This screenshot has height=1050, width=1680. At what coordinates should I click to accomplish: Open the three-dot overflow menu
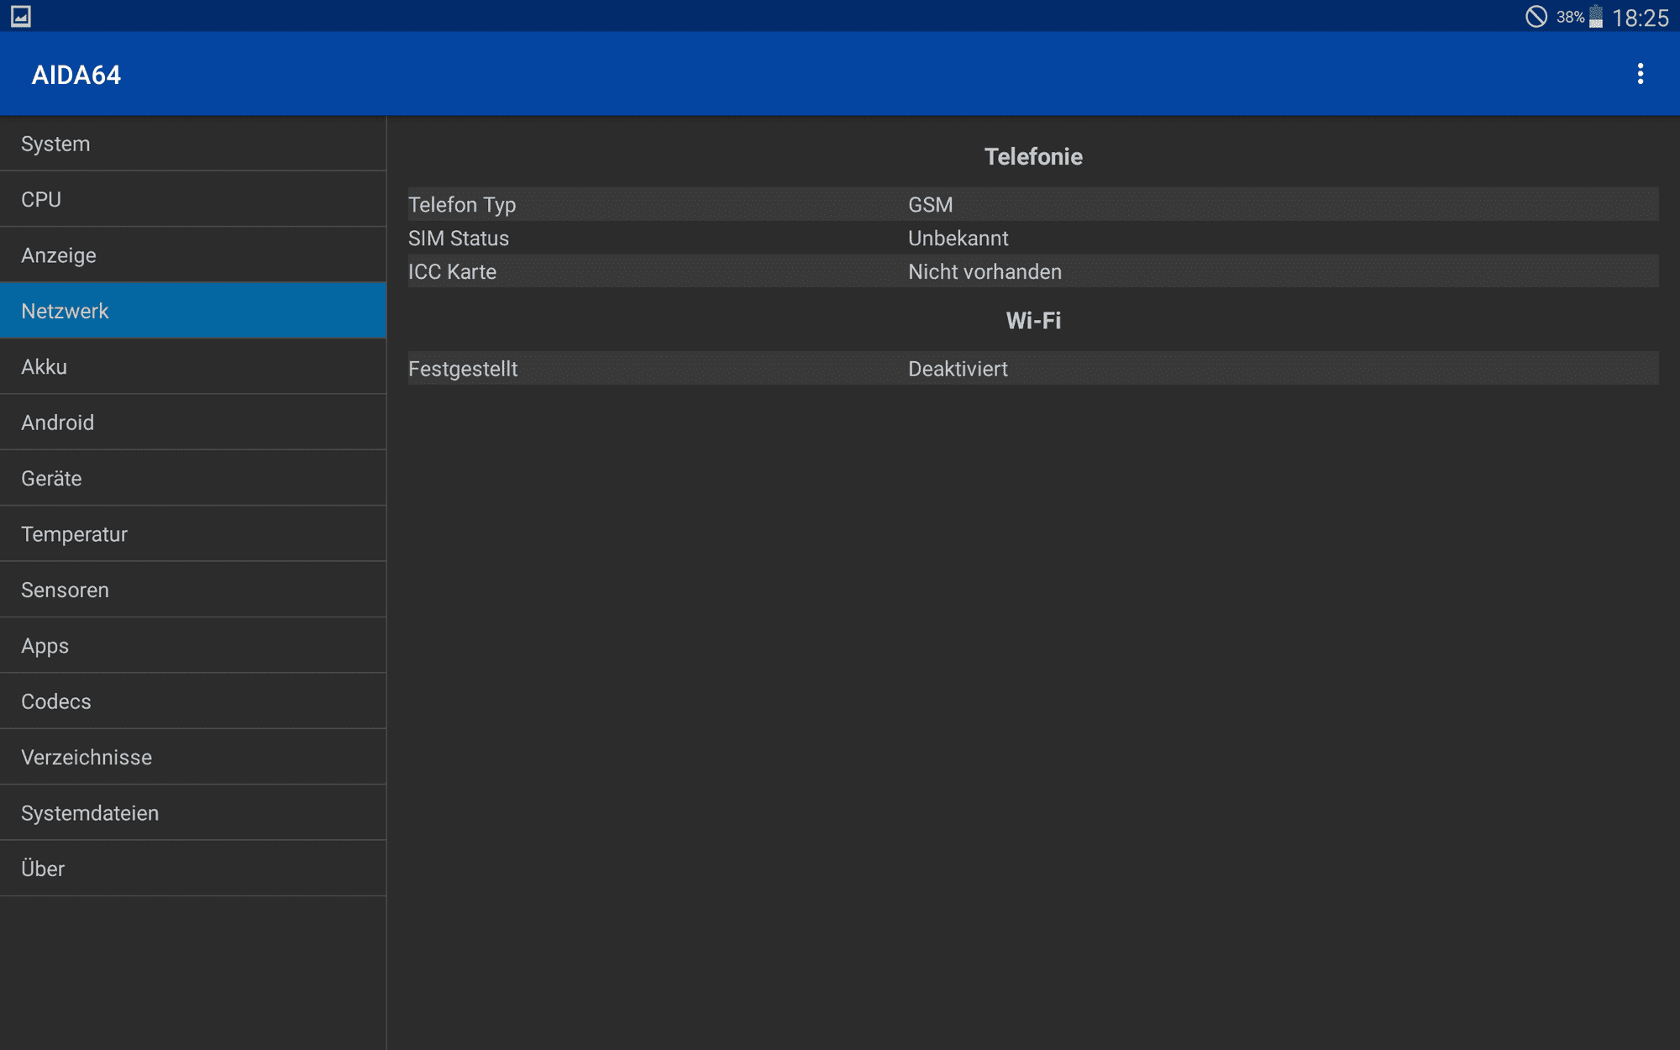tap(1639, 74)
